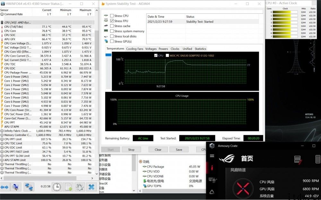Click the CPU Package 45.05 W power row
This screenshot has width=321, height=200.
click(172, 166)
